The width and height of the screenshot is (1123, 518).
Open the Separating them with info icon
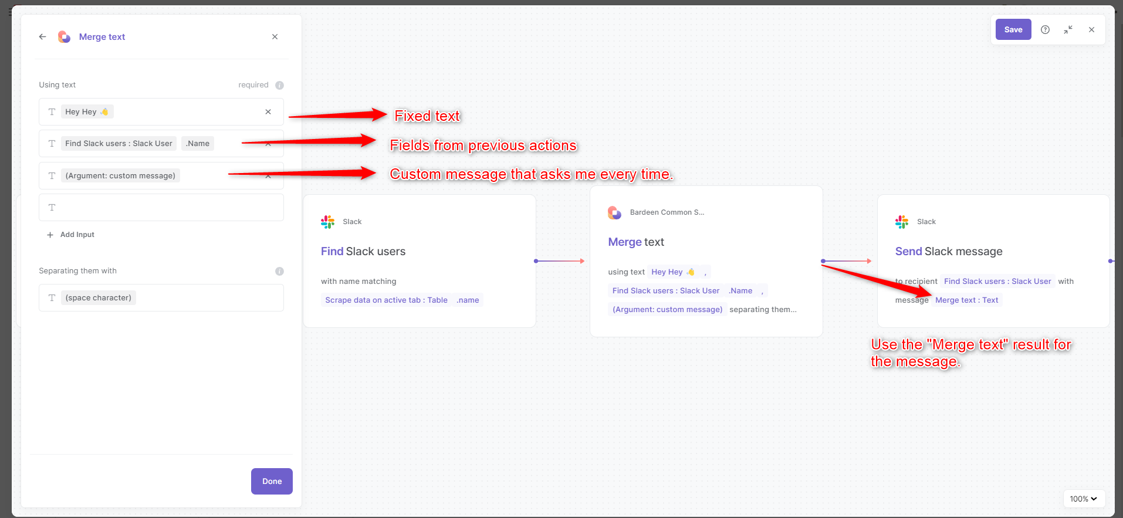pyautogui.click(x=279, y=271)
